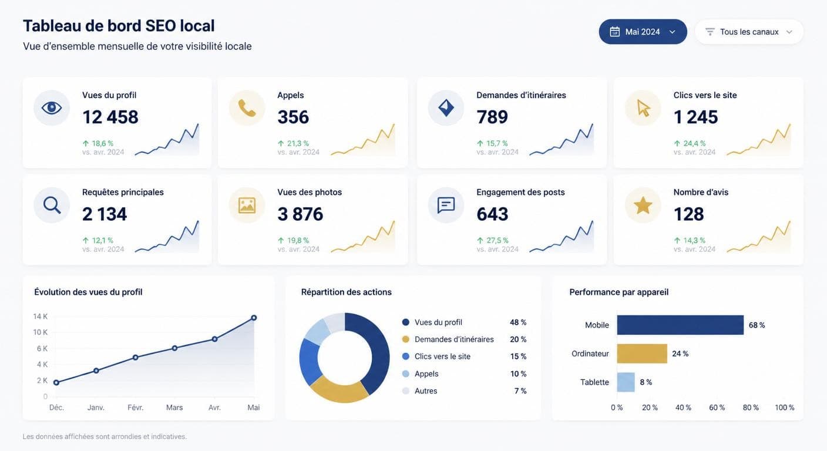This screenshot has width=827, height=451.
Task: Click the calendar icon in the date selector
Action: click(615, 32)
